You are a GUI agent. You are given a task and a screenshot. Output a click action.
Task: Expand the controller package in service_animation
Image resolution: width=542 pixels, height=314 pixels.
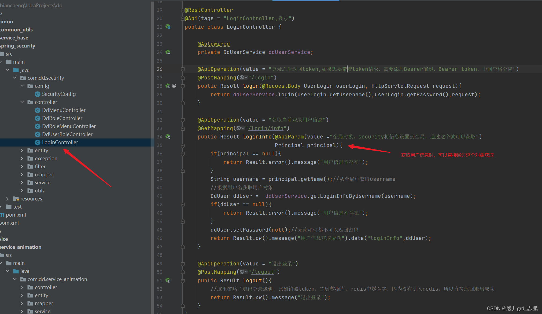point(22,287)
